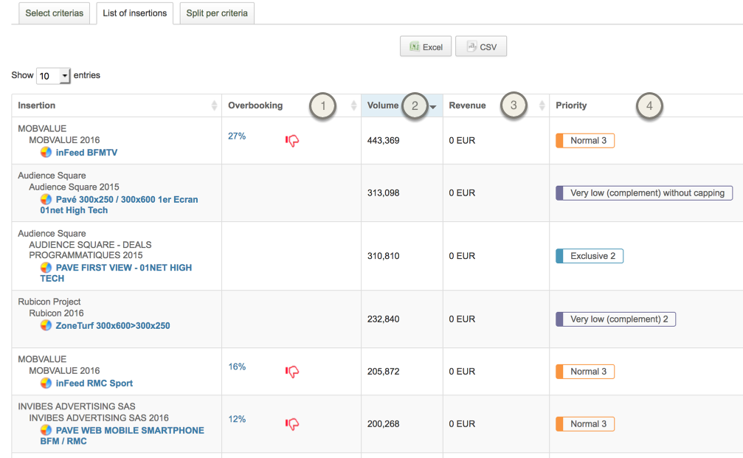Open the Split per criteria tab
The width and height of the screenshot is (743, 458).
pyautogui.click(x=217, y=13)
